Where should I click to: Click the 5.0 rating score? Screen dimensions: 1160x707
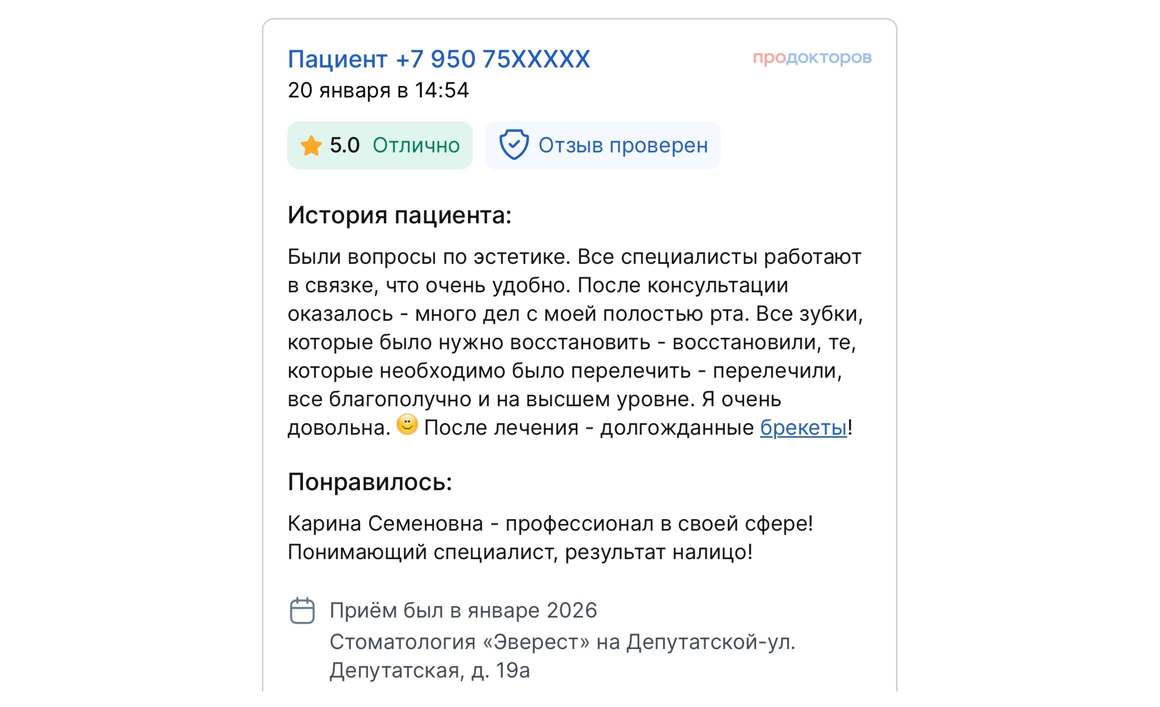pyautogui.click(x=344, y=145)
